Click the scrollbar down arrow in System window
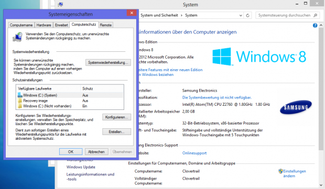 (x=321, y=185)
